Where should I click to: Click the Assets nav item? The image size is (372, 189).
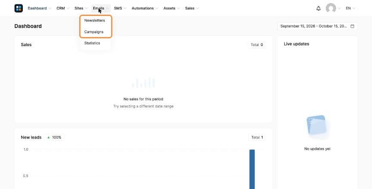(x=169, y=8)
